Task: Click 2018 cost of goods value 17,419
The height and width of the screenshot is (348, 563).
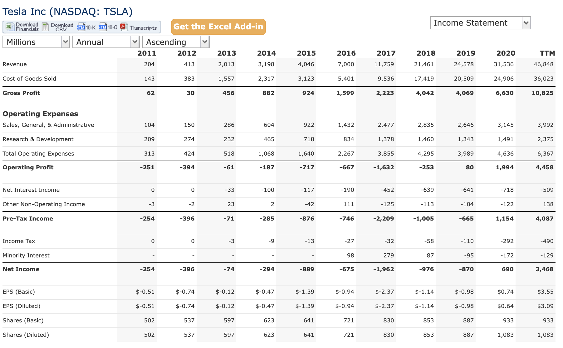Action: pyautogui.click(x=424, y=79)
